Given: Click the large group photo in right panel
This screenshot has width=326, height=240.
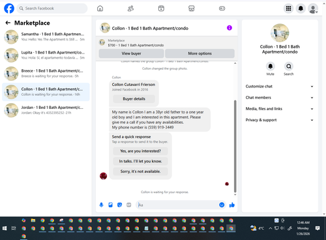Looking at the screenshot, I should (x=280, y=33).
